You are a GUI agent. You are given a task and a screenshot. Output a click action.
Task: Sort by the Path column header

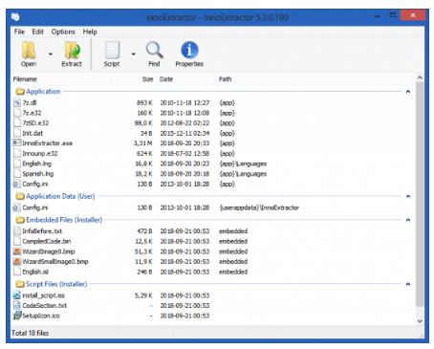tap(225, 79)
